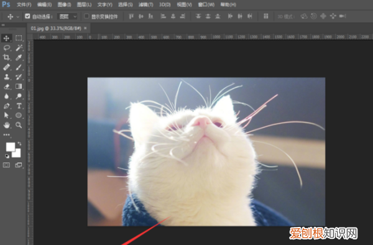Select the Pen tool
The image size is (373, 245).
(6, 106)
